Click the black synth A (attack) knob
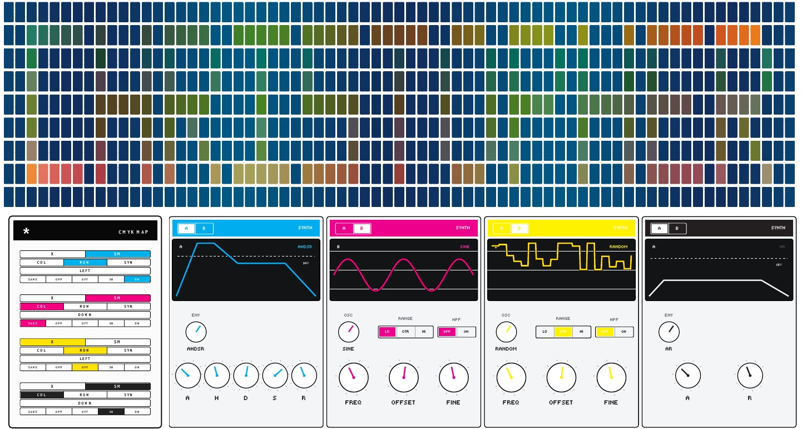 coord(688,376)
